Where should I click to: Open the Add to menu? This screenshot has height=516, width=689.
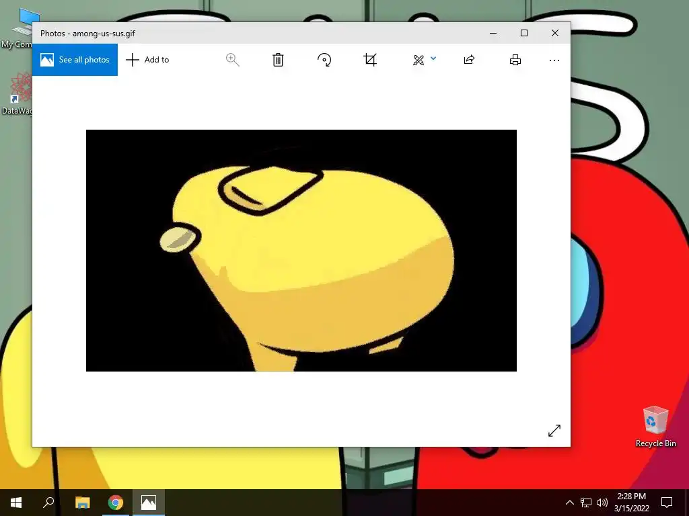click(147, 60)
